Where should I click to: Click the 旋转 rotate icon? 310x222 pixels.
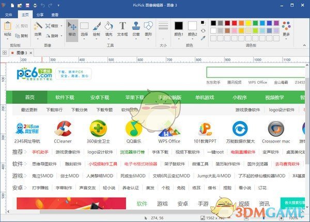48,36
